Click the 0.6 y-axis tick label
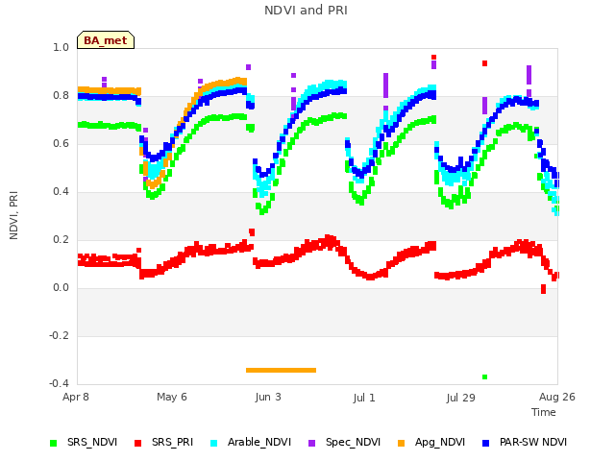 tap(61, 143)
